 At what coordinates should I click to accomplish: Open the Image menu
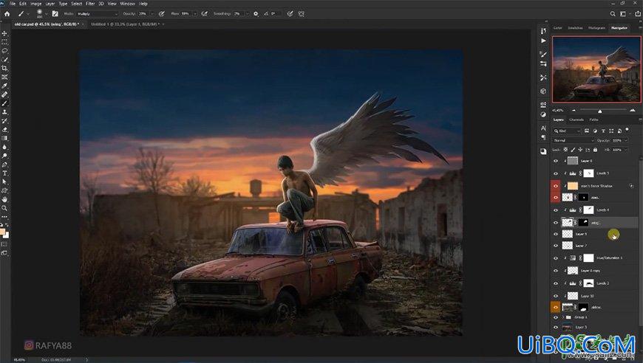(x=35, y=4)
